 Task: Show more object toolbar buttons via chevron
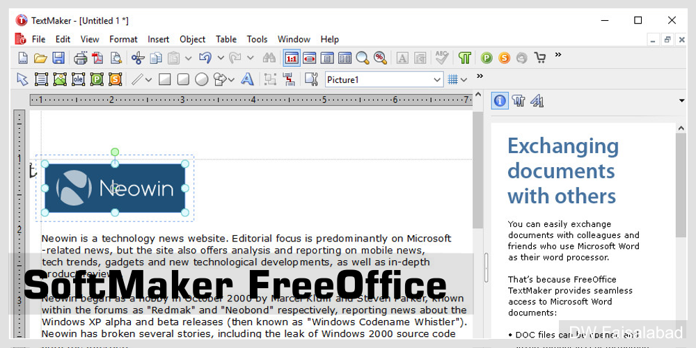pyautogui.click(x=480, y=76)
